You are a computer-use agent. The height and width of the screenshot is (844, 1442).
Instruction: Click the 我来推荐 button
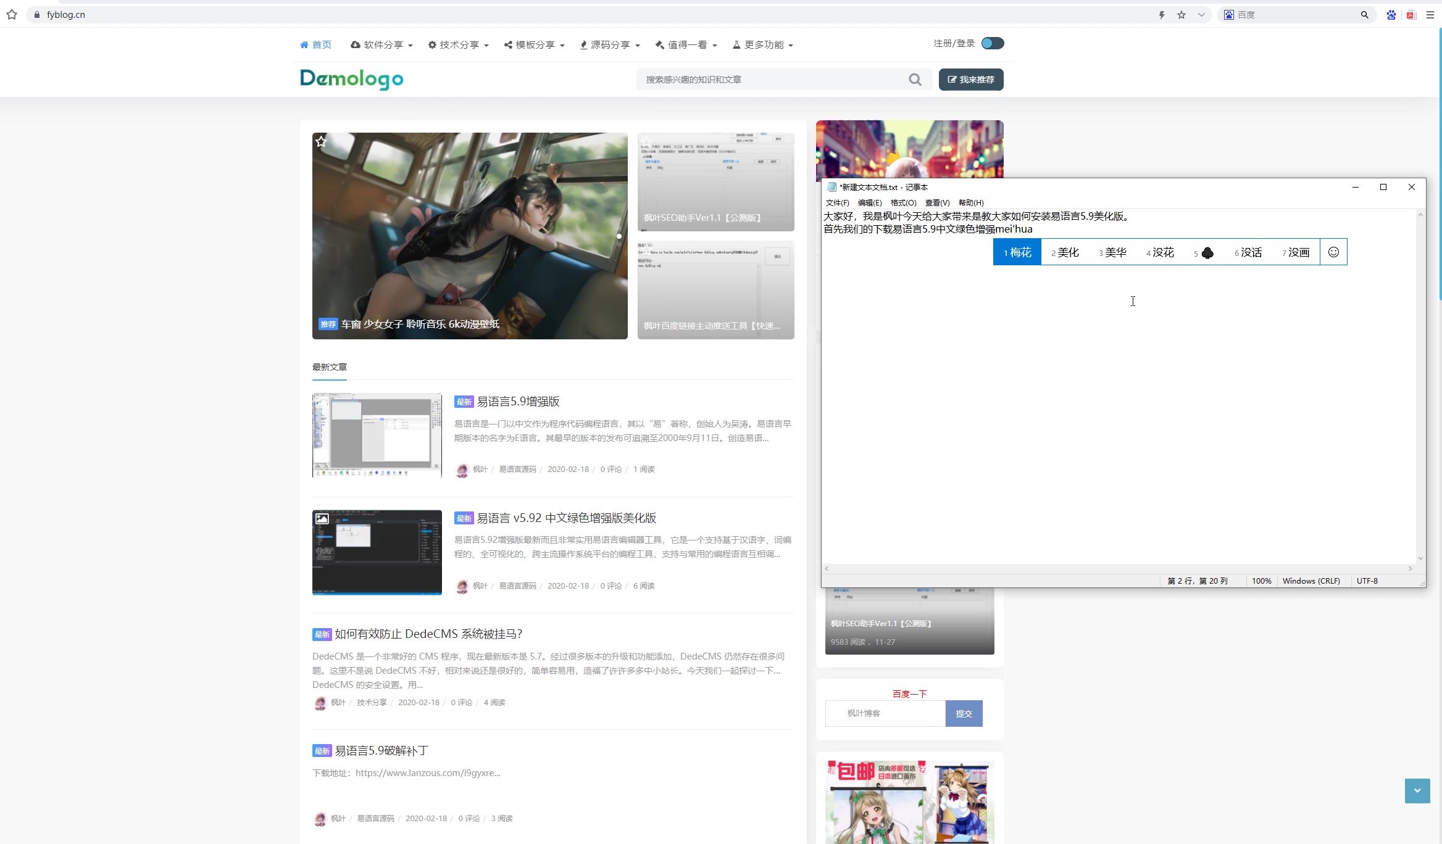click(971, 80)
